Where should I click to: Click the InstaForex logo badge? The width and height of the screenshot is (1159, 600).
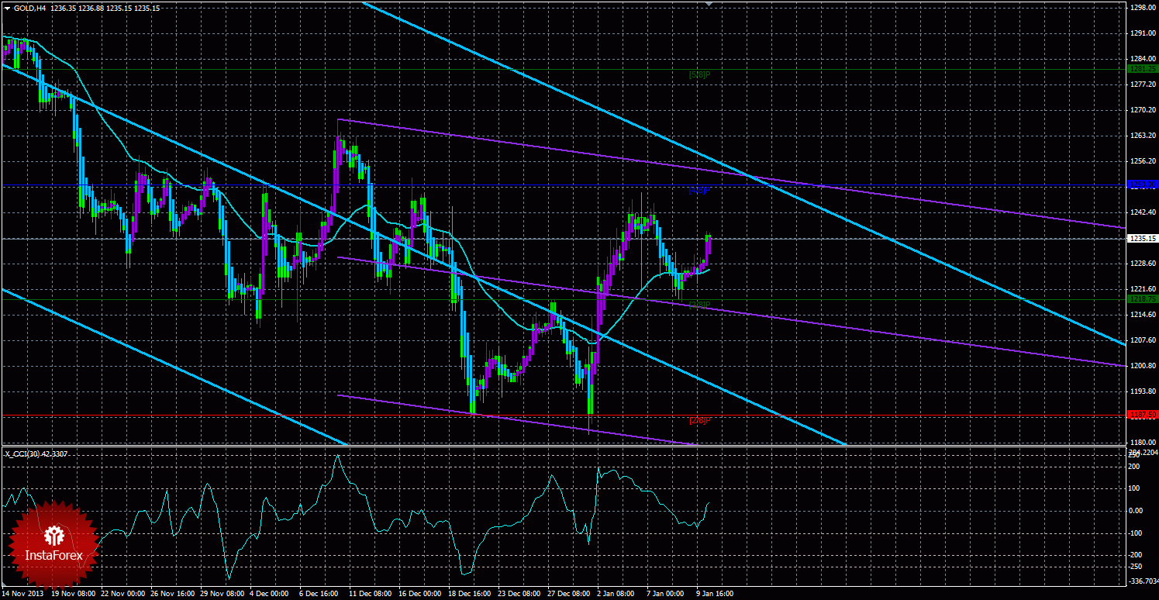pyautogui.click(x=53, y=544)
